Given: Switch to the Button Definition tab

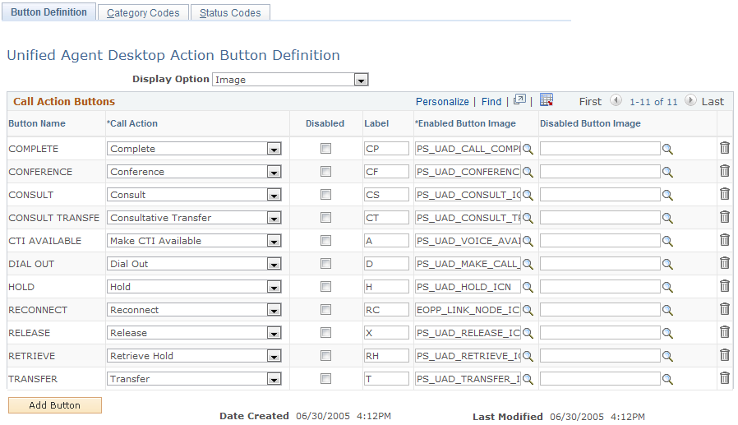Looking at the screenshot, I should pos(49,12).
